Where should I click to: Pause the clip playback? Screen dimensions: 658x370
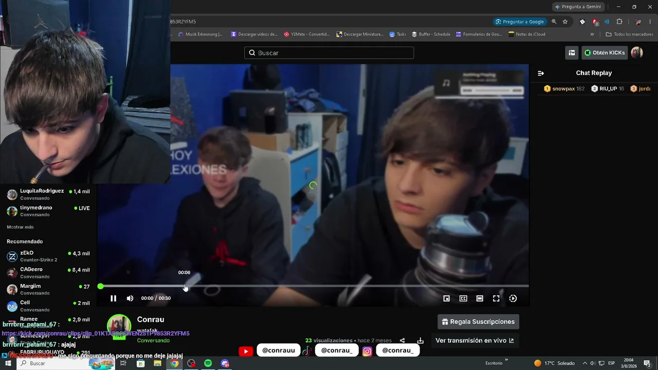[x=114, y=298]
